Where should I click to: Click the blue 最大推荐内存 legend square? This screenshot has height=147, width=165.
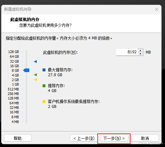point(44,70)
